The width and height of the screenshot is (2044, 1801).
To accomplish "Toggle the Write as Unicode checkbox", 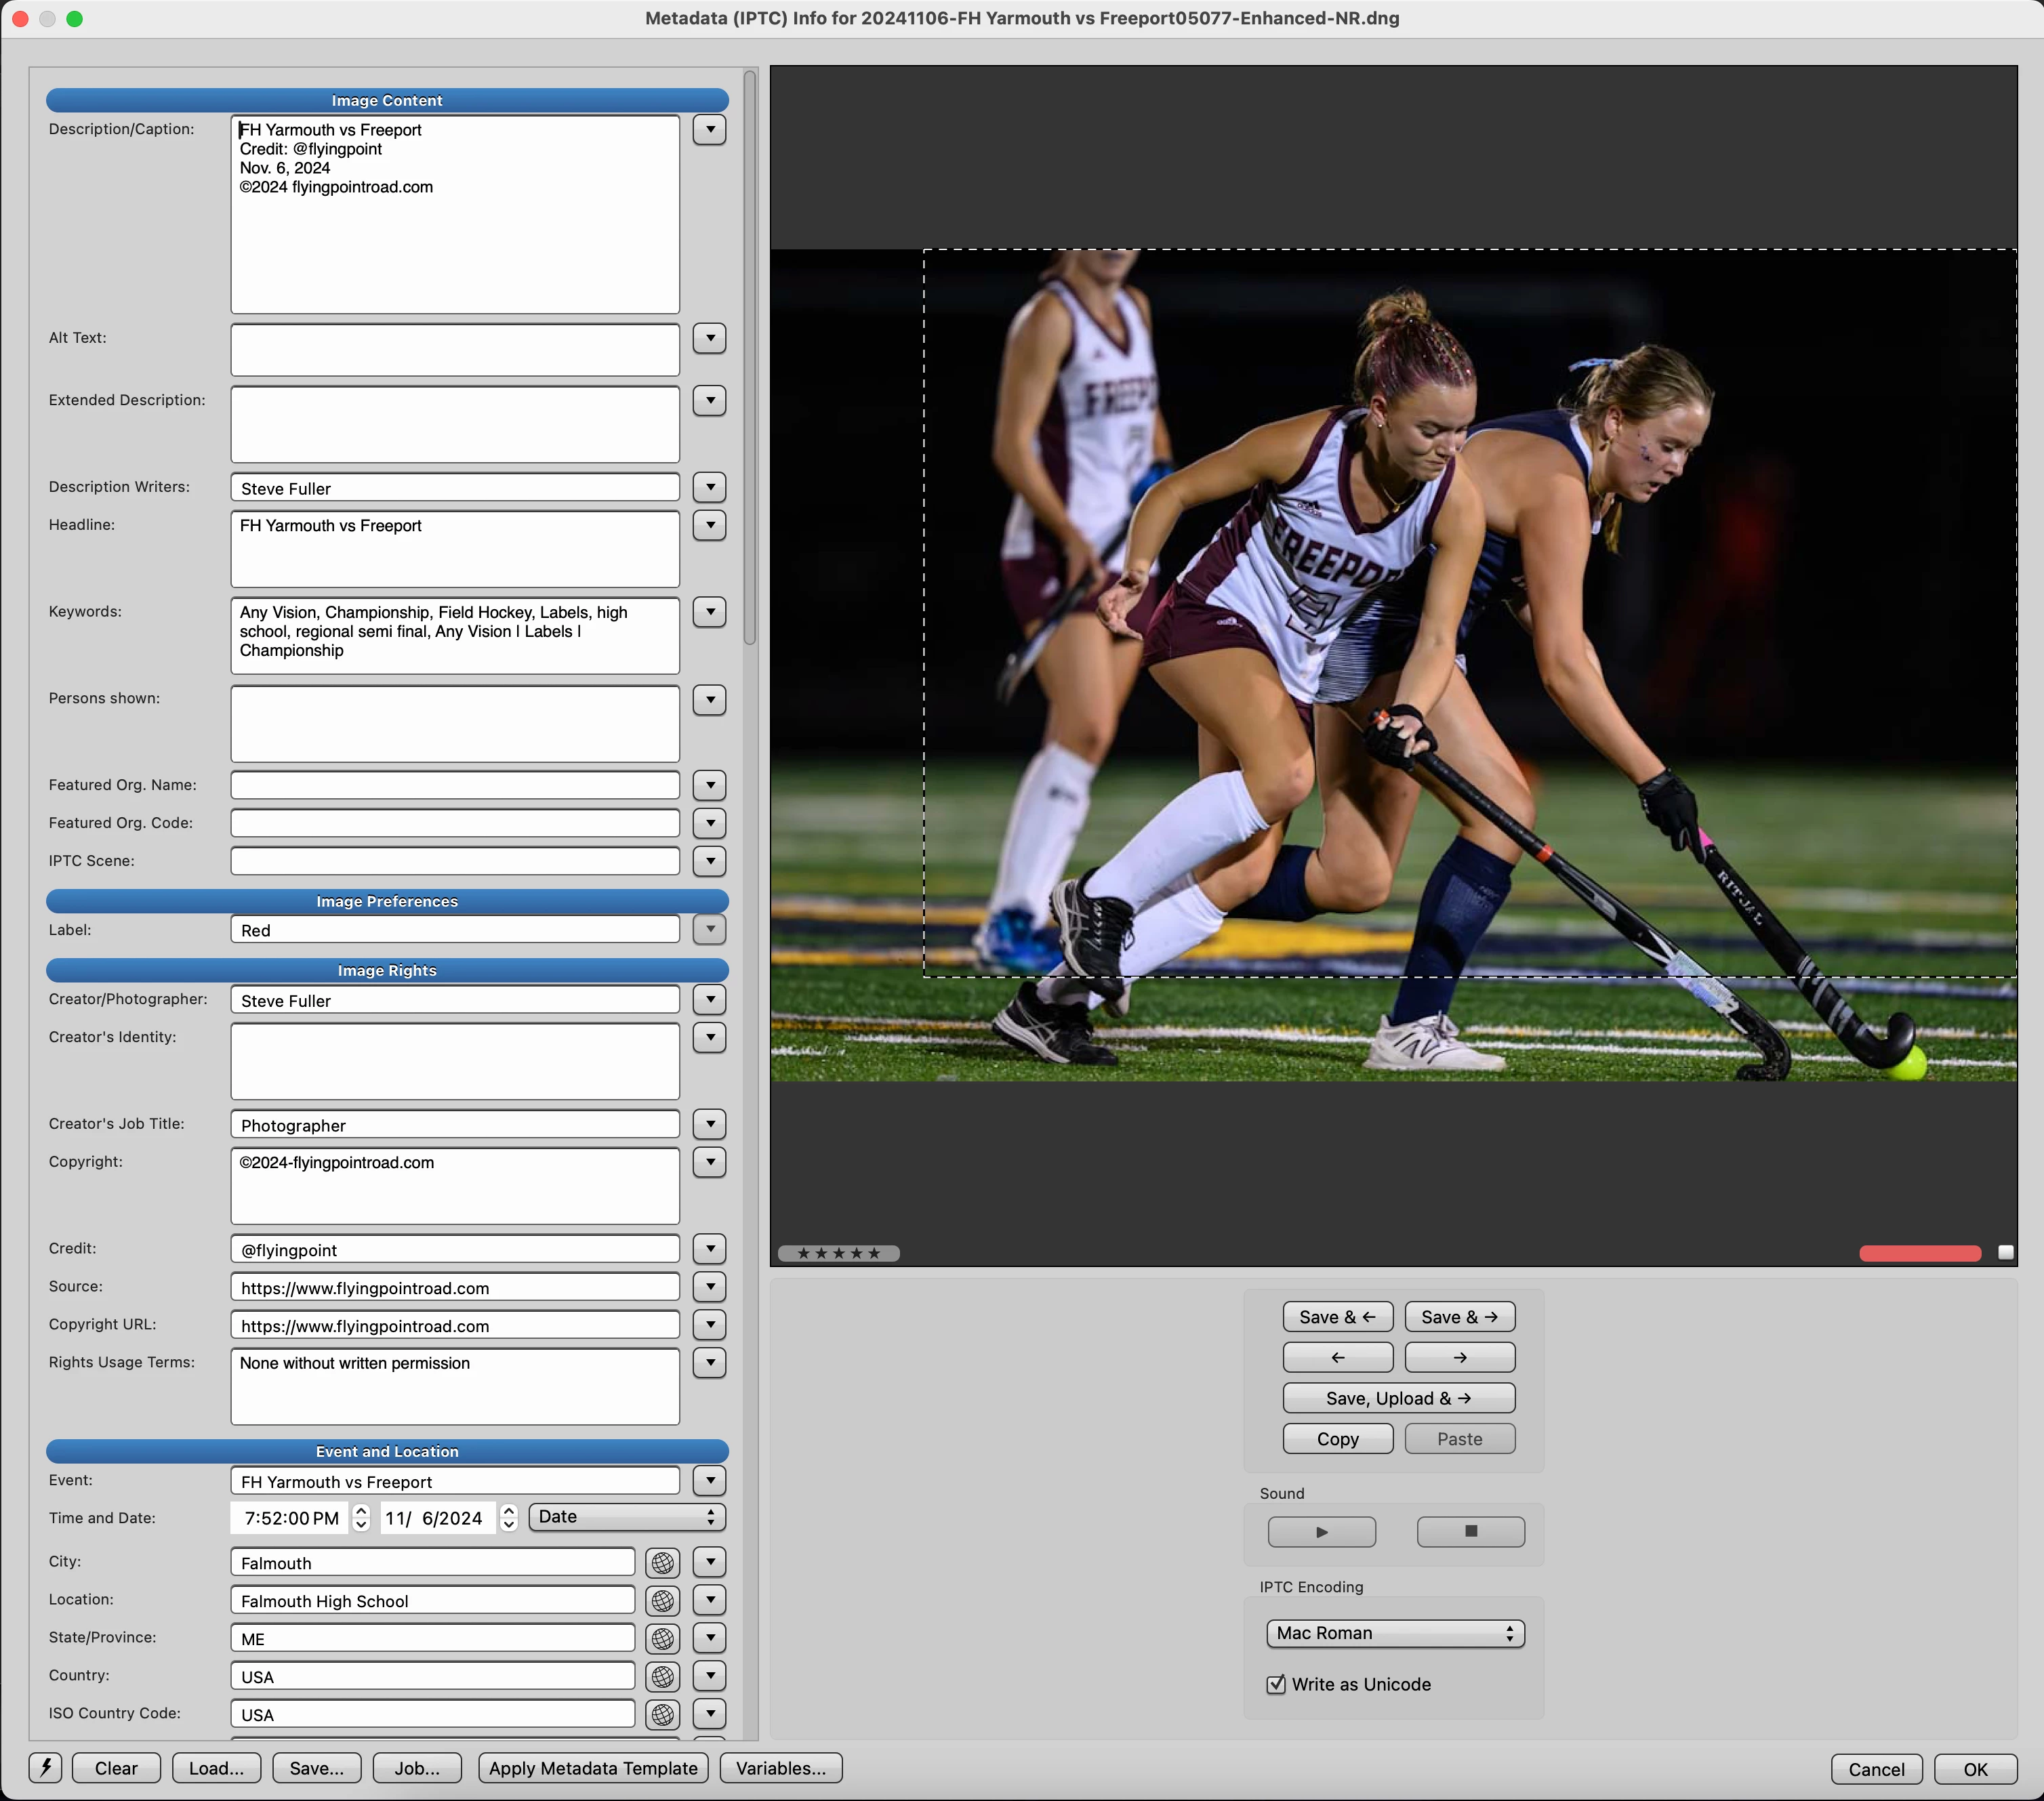I will click(1275, 1684).
